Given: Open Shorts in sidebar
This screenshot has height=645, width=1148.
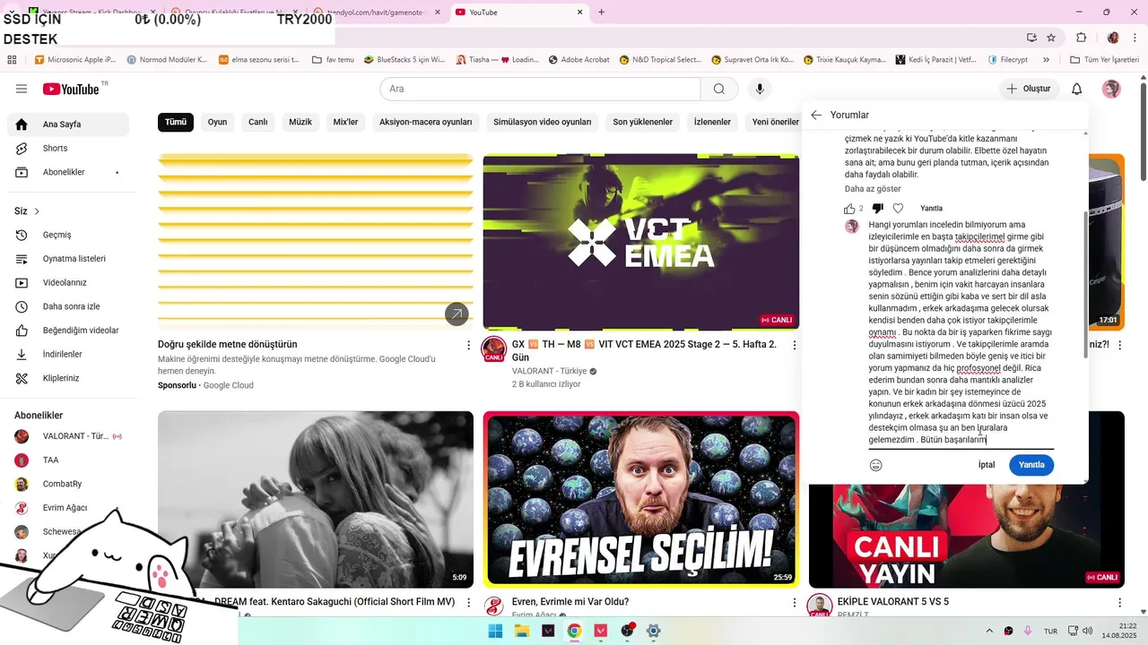Looking at the screenshot, I should (x=68, y=149).
